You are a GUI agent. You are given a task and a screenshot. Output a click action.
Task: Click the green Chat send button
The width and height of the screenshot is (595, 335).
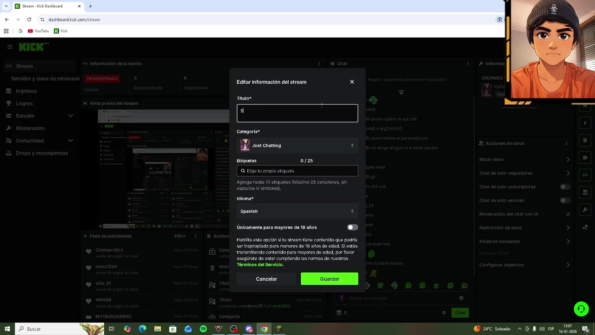(x=460, y=313)
